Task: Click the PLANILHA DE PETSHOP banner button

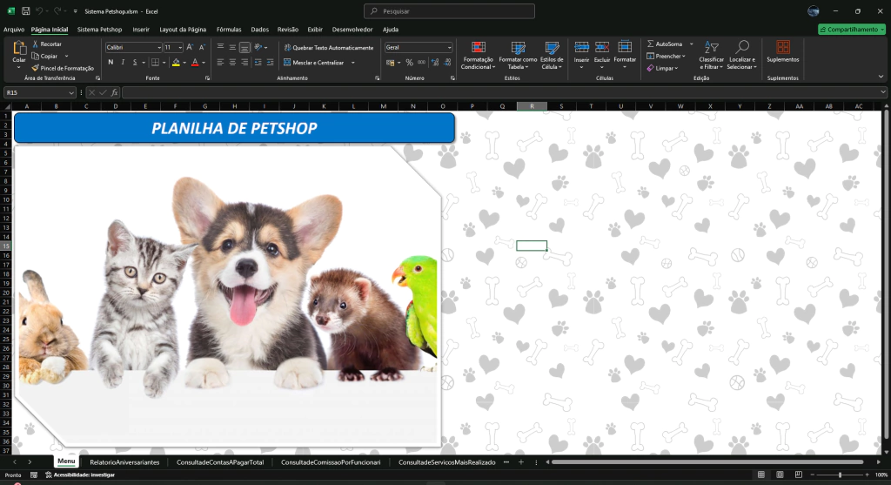Action: tap(234, 128)
